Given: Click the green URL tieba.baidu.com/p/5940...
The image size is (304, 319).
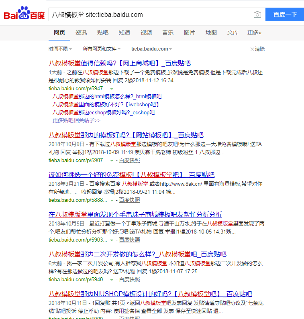Looking at the screenshot, I should point(78,280).
